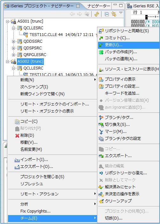Expand the QDSPSRC source file node

pos(14,48)
